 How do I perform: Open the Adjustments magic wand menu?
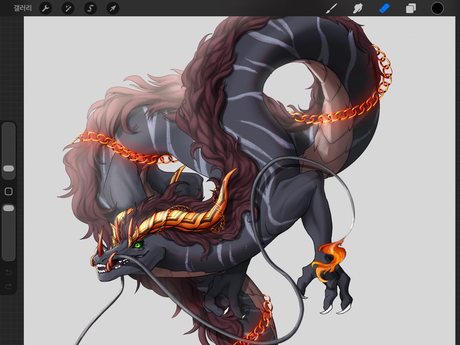coord(68,8)
